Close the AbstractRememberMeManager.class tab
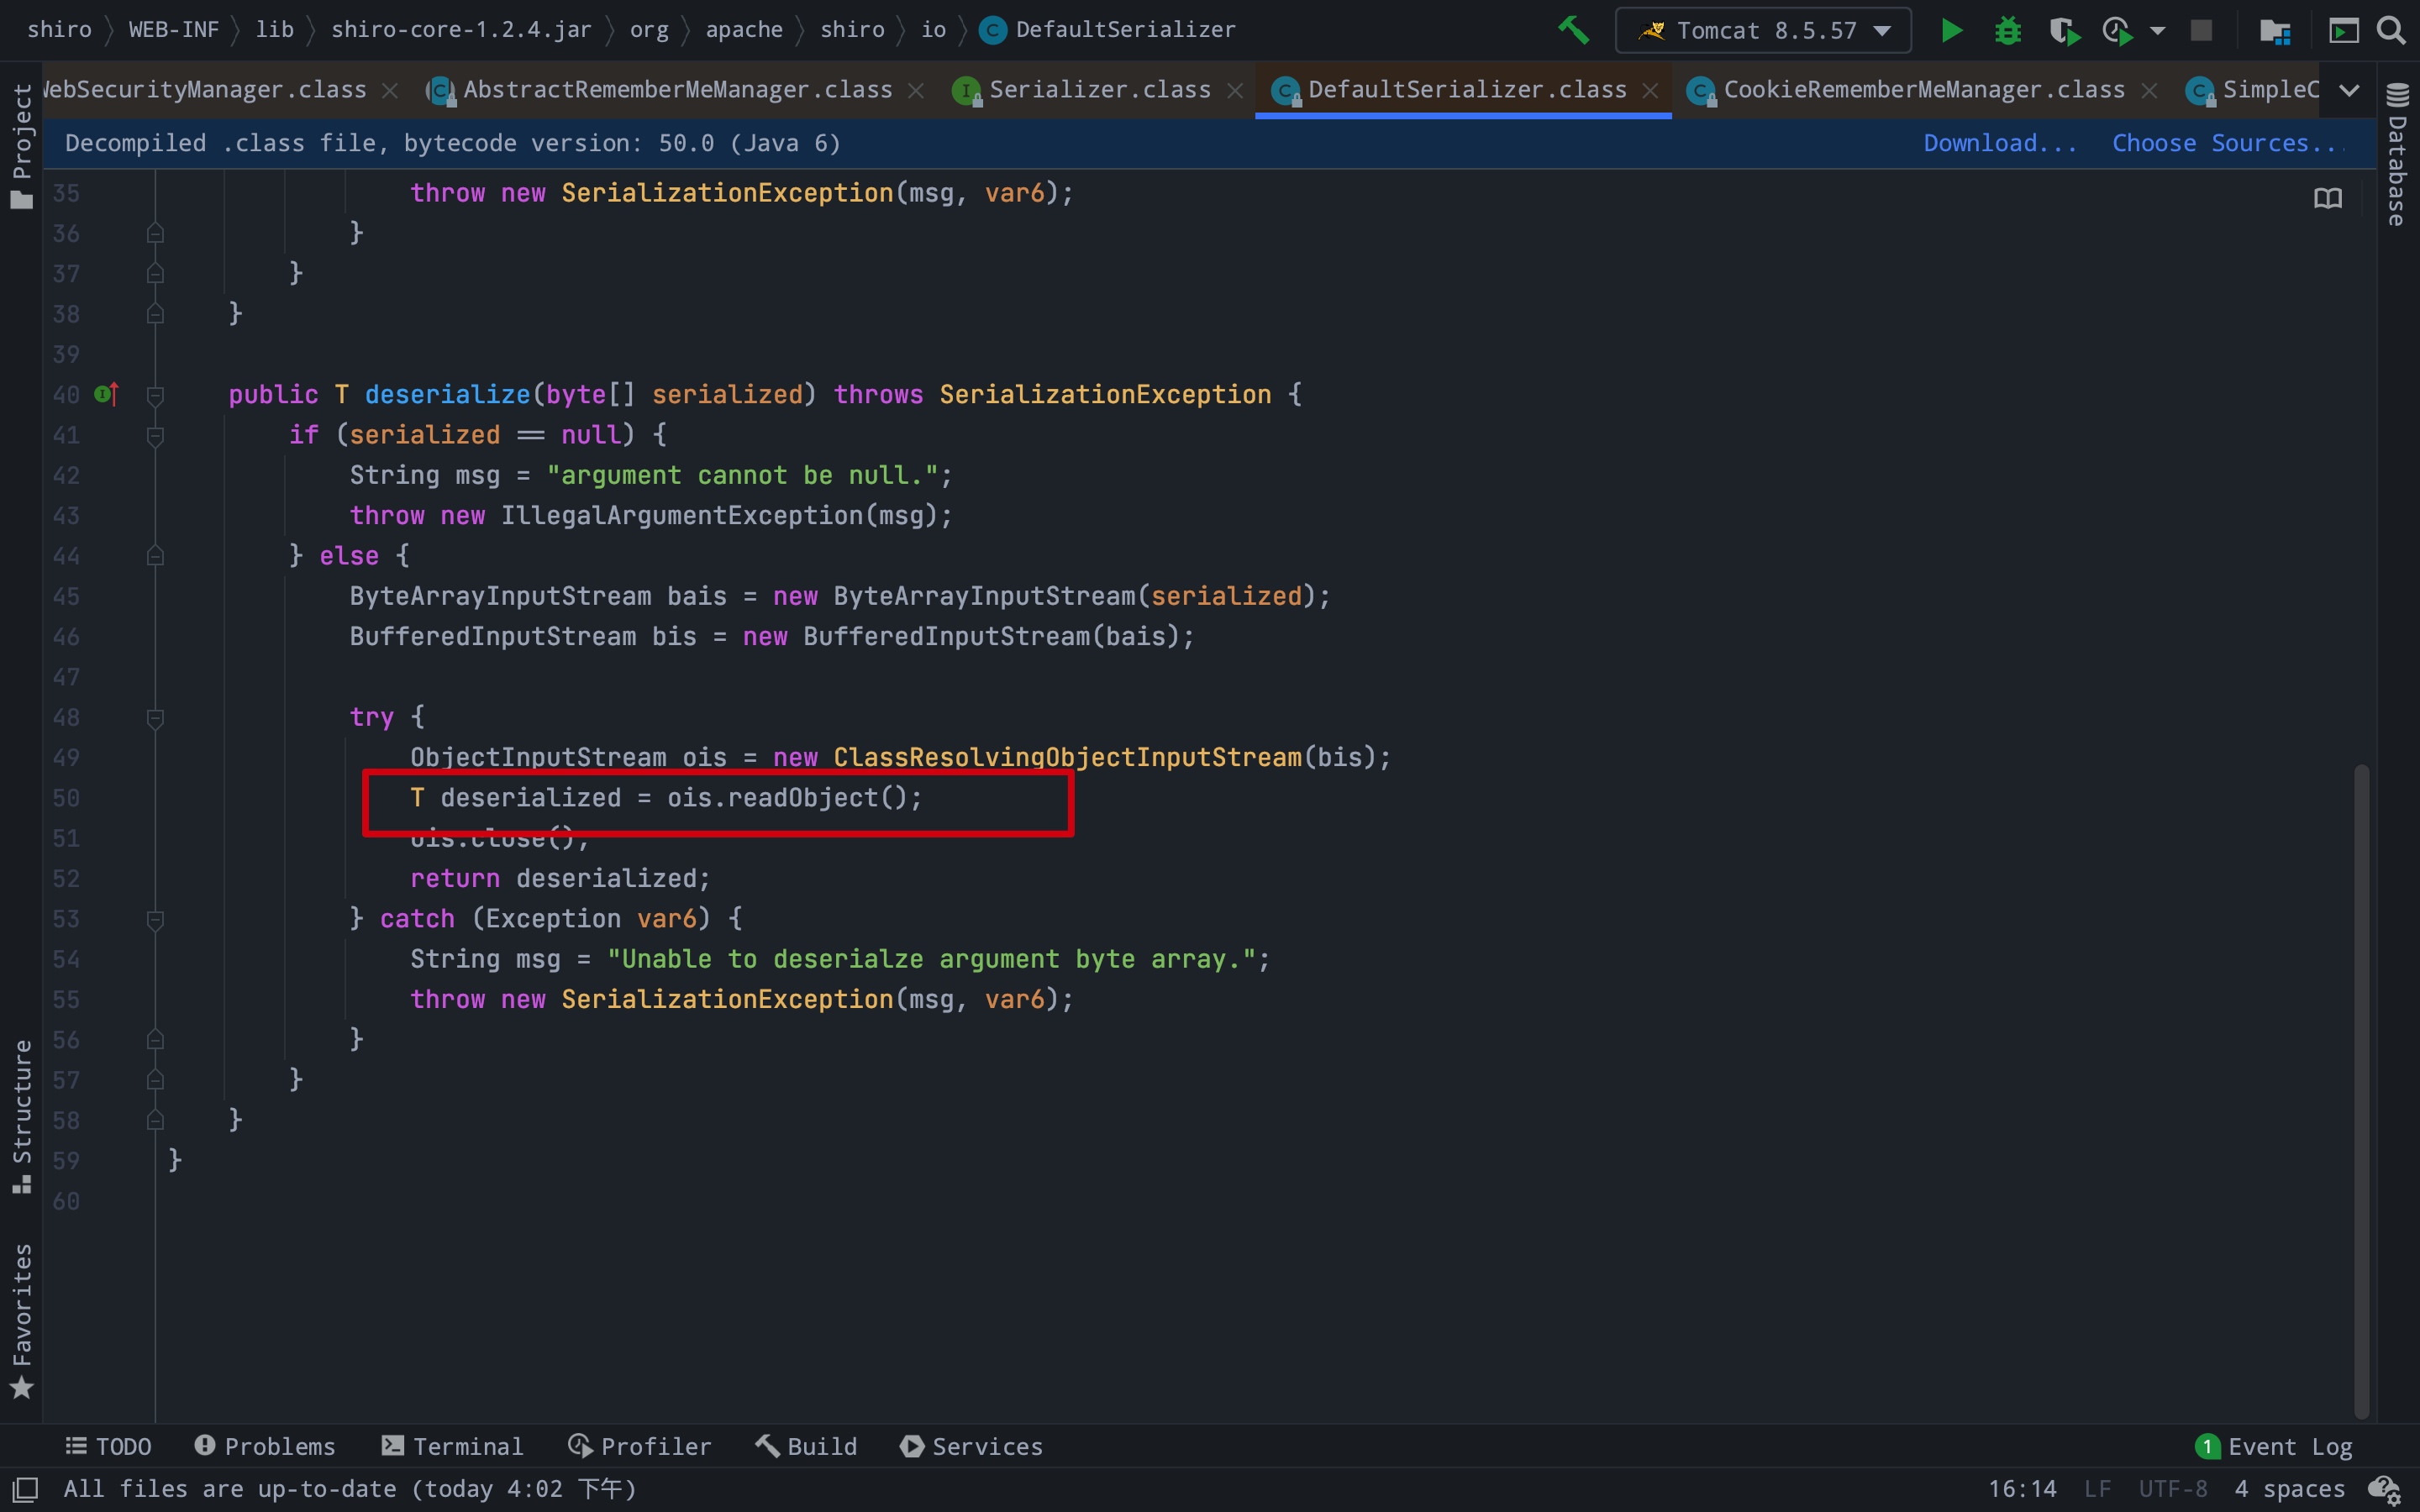Image resolution: width=2420 pixels, height=1512 pixels. click(x=915, y=91)
